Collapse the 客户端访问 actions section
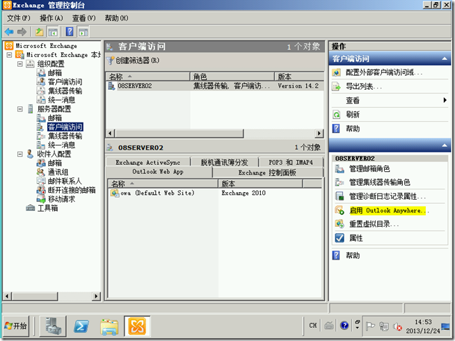The width and height of the screenshot is (455, 341). [x=445, y=59]
